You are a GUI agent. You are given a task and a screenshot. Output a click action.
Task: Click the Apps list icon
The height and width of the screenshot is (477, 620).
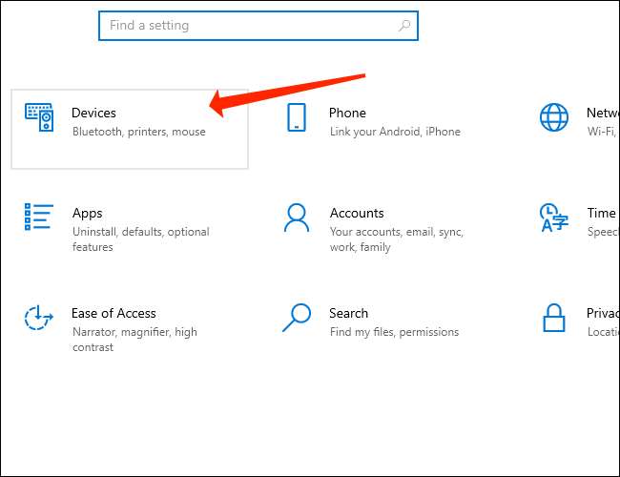(39, 218)
